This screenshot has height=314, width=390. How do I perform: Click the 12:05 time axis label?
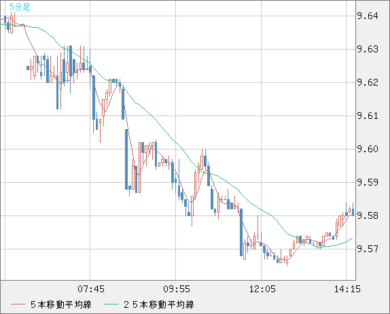coord(262,289)
